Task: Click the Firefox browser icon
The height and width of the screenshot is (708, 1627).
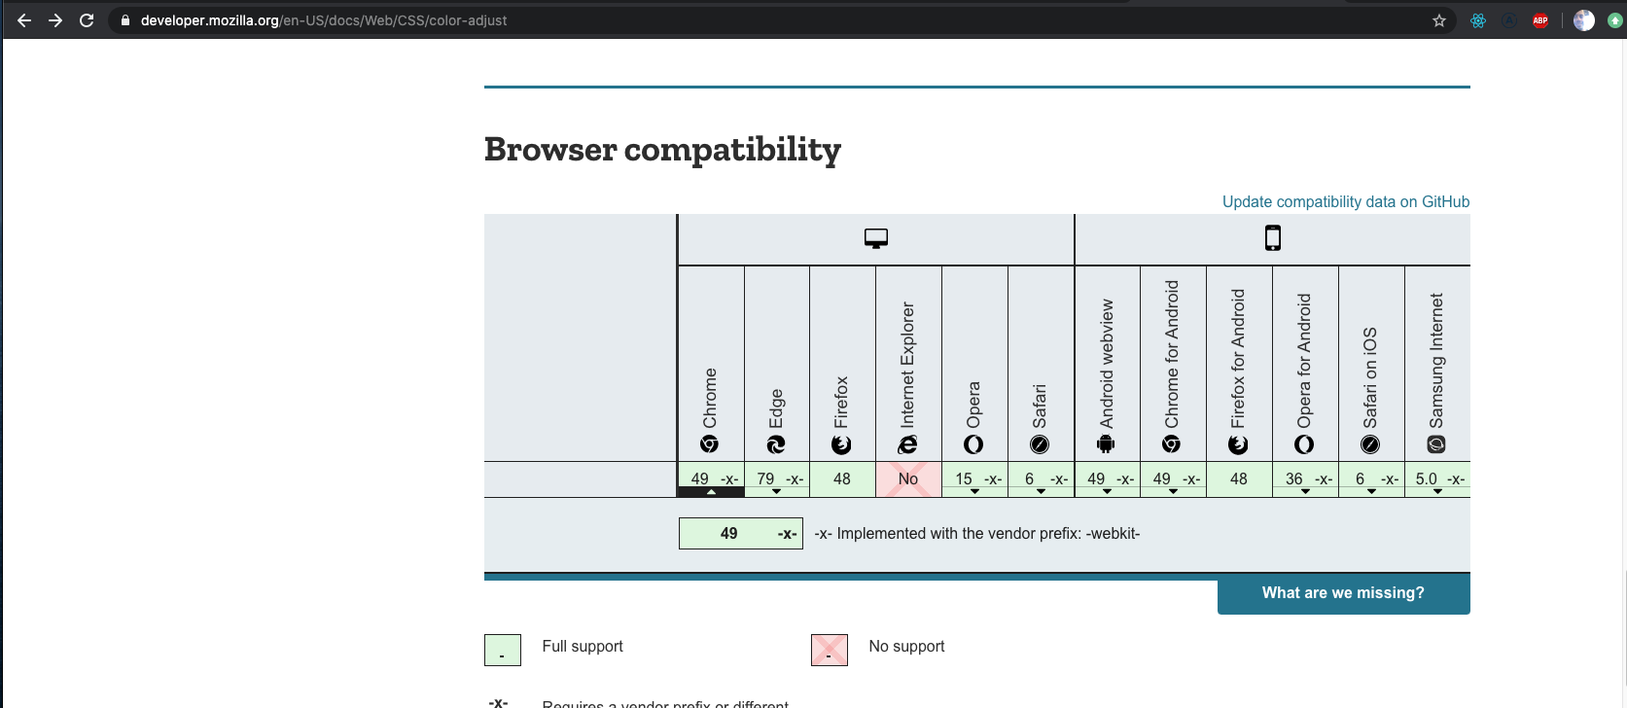Action: pyautogui.click(x=842, y=444)
